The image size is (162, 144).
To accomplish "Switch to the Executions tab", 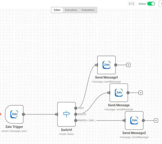I will click(71, 10).
